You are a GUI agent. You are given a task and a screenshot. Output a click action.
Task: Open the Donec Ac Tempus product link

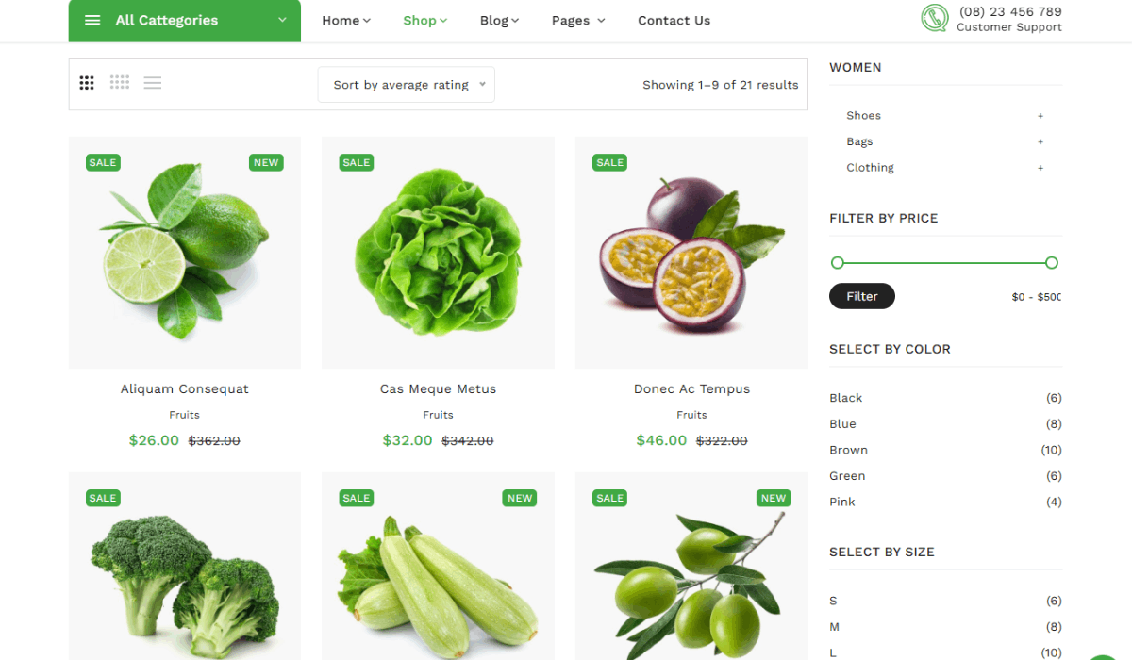(691, 388)
